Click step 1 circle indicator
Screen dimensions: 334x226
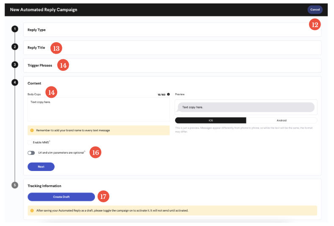[15, 29]
